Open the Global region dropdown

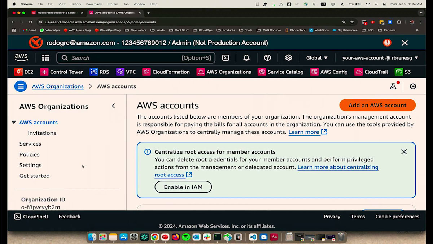click(x=317, y=58)
